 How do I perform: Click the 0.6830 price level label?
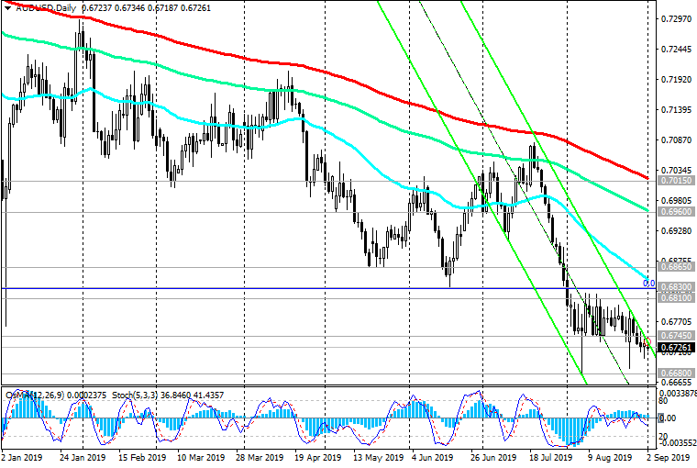[x=675, y=287]
